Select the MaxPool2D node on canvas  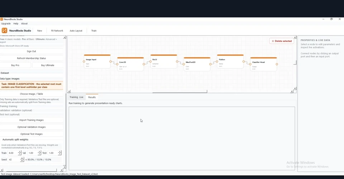197,64
